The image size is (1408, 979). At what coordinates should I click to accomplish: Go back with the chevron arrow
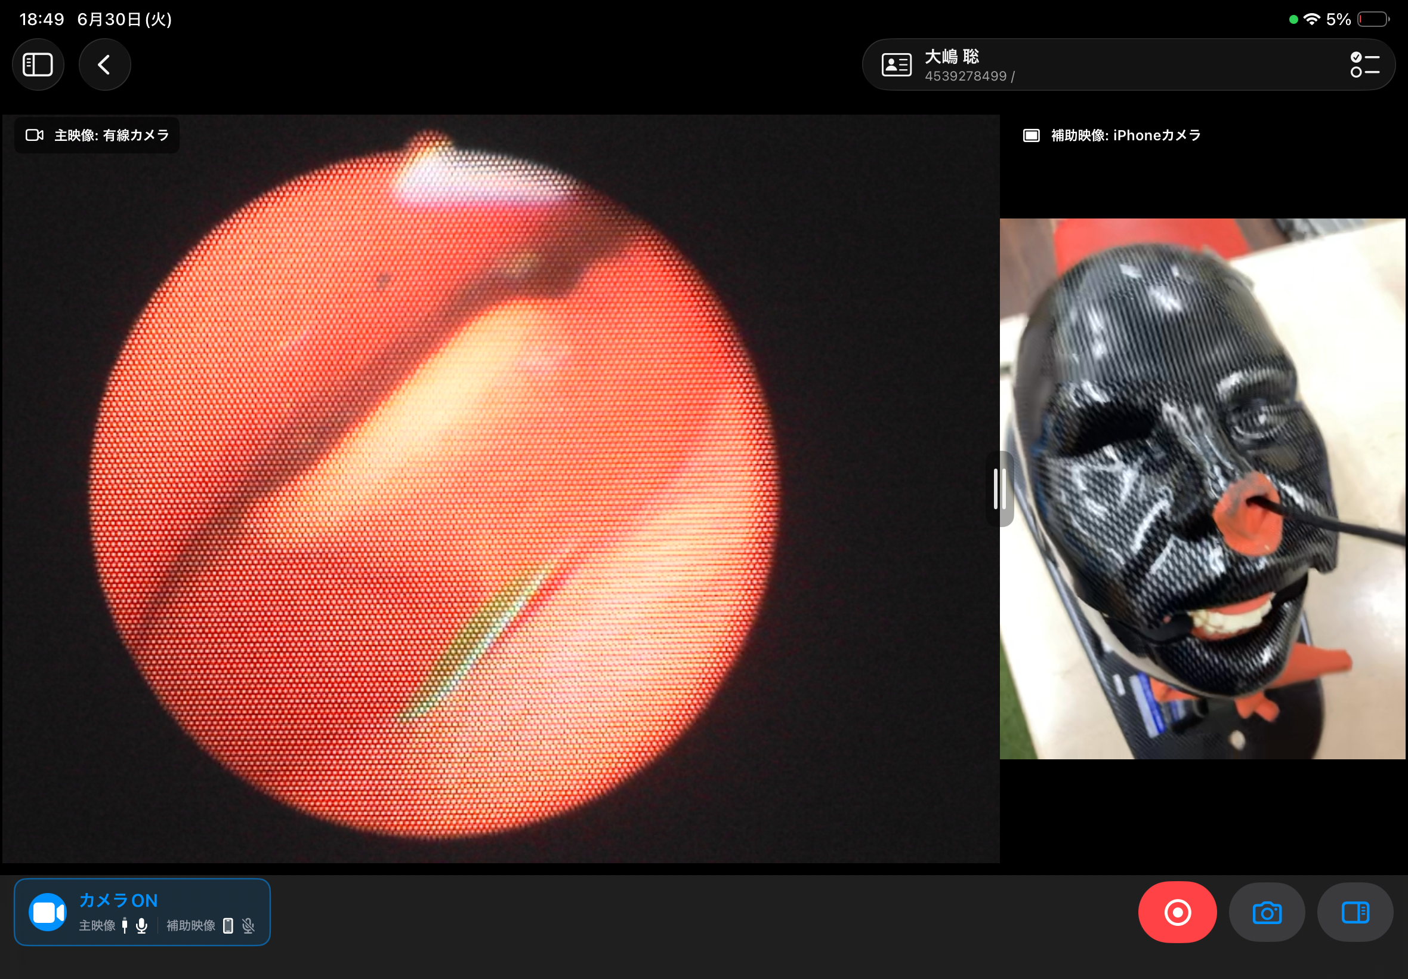(x=104, y=64)
